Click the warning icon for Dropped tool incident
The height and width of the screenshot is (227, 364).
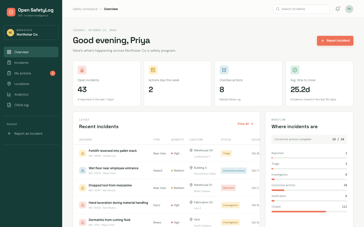click(x=83, y=188)
